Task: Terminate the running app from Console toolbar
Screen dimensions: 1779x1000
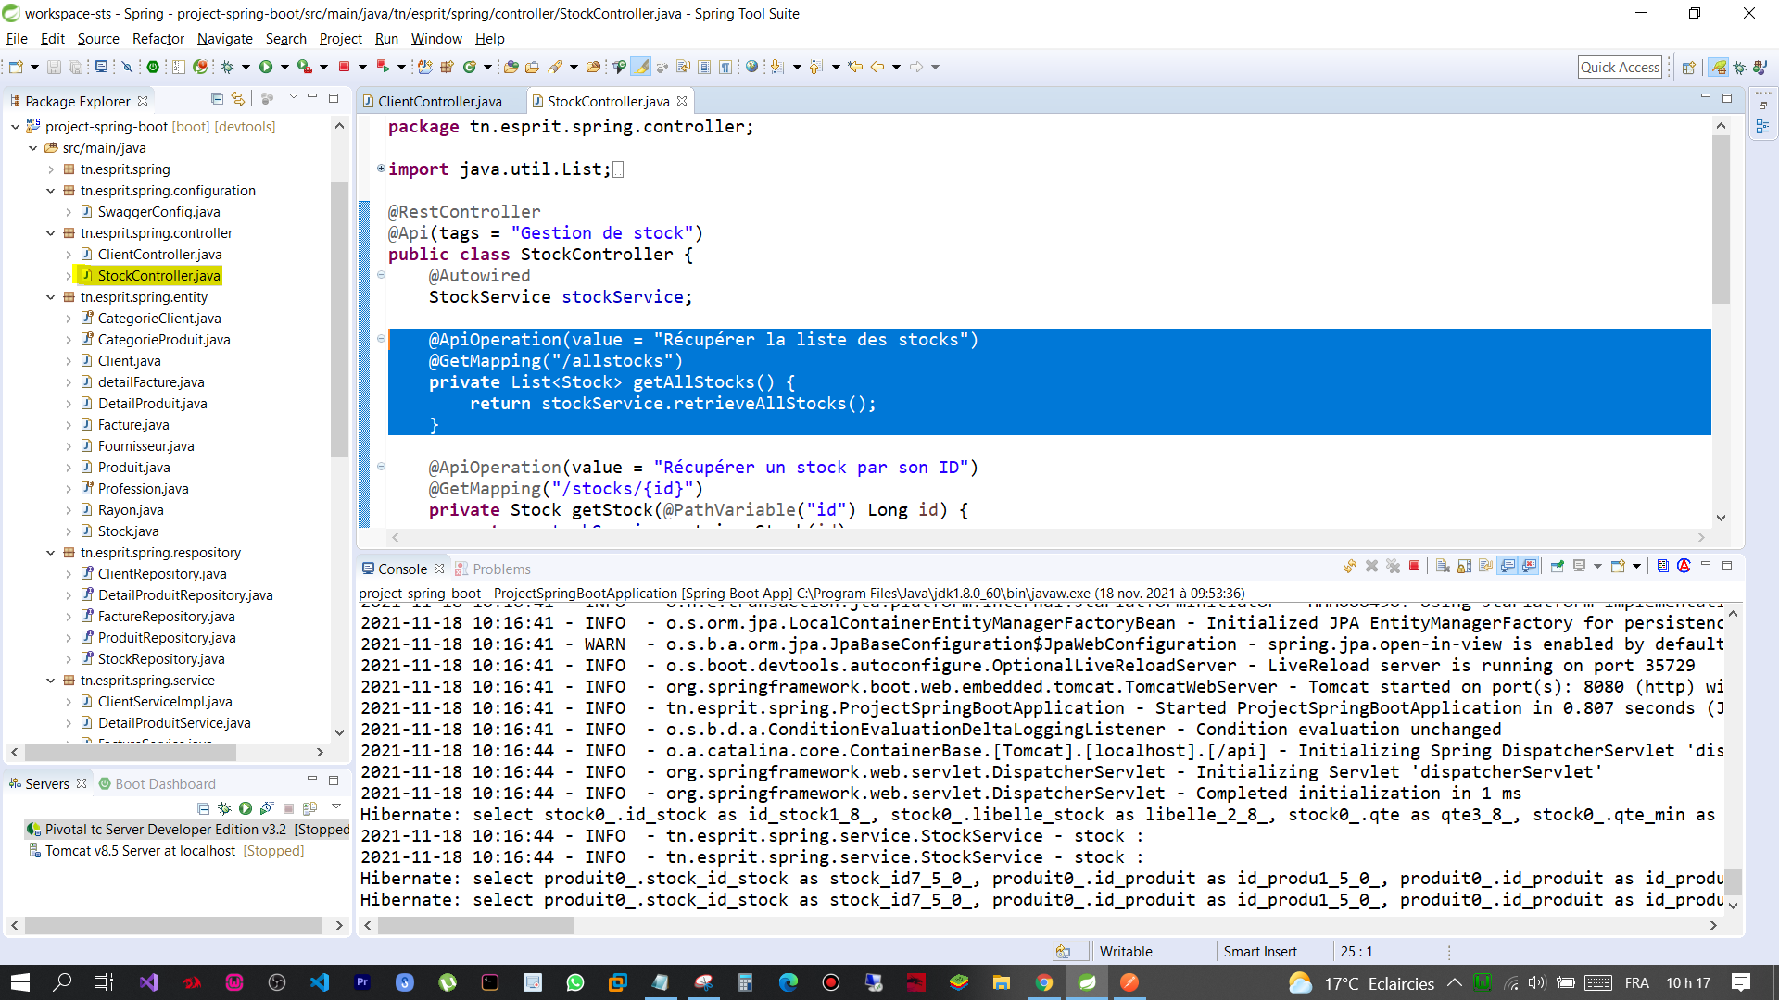Action: [1414, 566]
